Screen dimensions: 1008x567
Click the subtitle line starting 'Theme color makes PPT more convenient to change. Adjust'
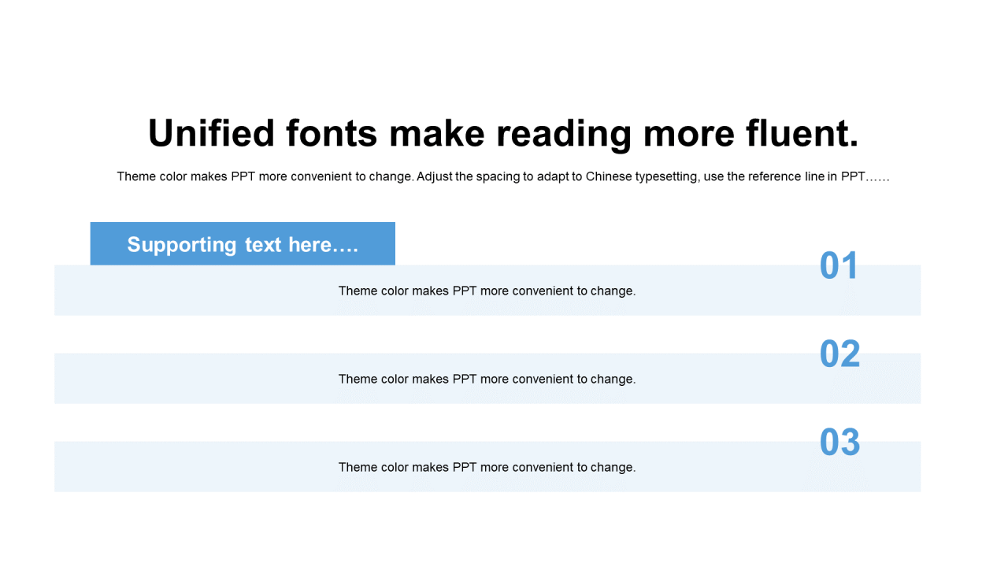(503, 176)
